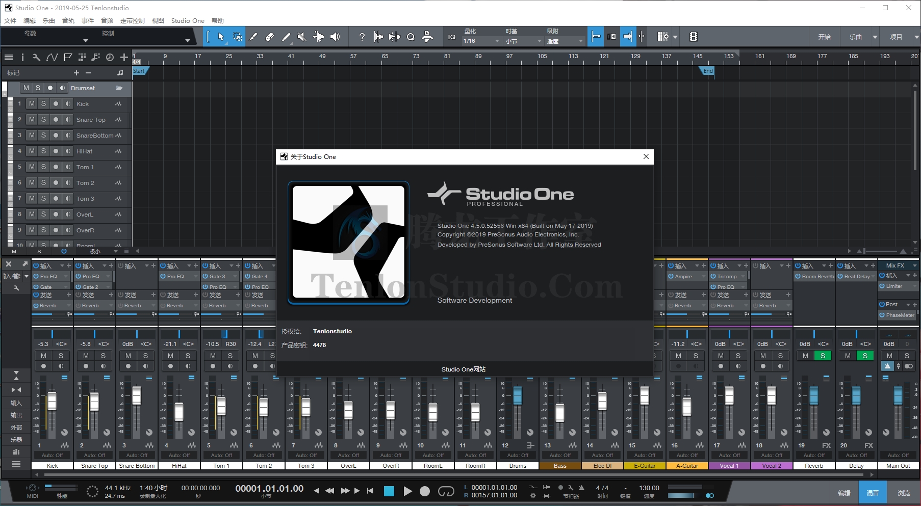The image size is (921, 506).
Task: Mute the Kick track
Action: [x=32, y=104]
